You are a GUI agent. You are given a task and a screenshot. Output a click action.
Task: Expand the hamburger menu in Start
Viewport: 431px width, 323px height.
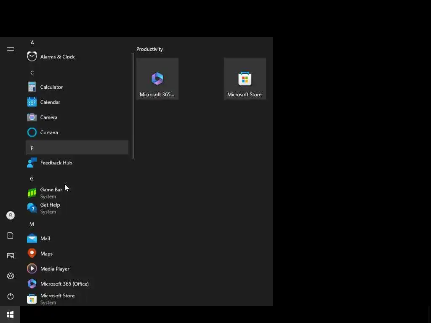point(11,49)
